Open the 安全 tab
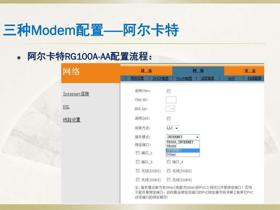The width and height of the screenshot is (280, 210). pos(250,71)
